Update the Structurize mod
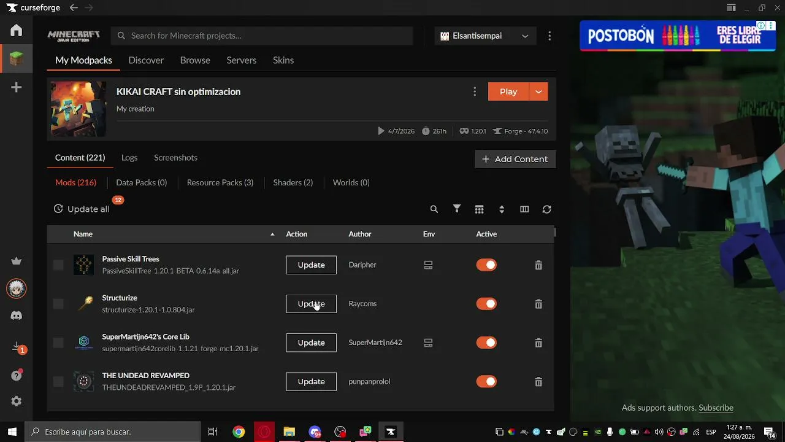 tap(311, 303)
